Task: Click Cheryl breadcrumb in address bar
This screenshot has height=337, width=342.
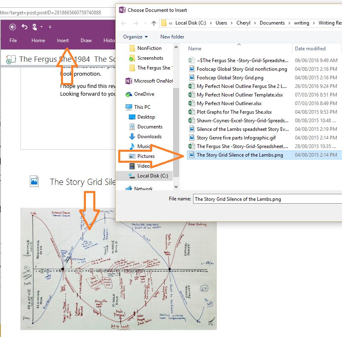Action: (243, 23)
